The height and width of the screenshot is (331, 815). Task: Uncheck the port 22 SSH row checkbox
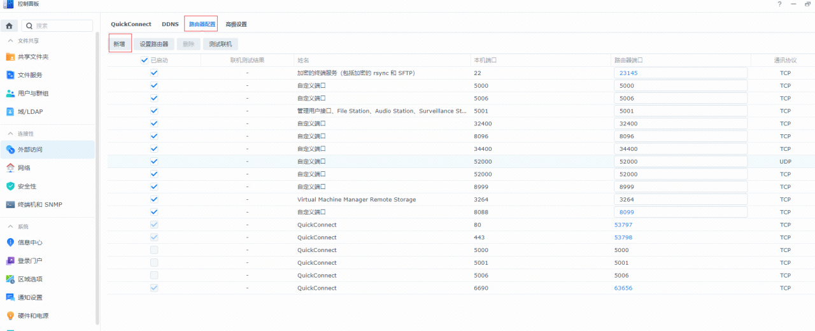pos(154,73)
